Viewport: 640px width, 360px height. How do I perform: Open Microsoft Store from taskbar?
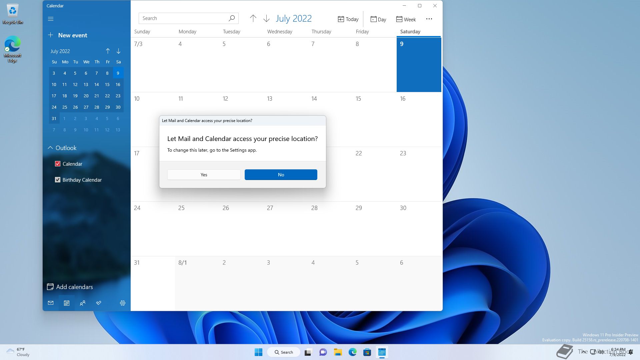pos(367,352)
